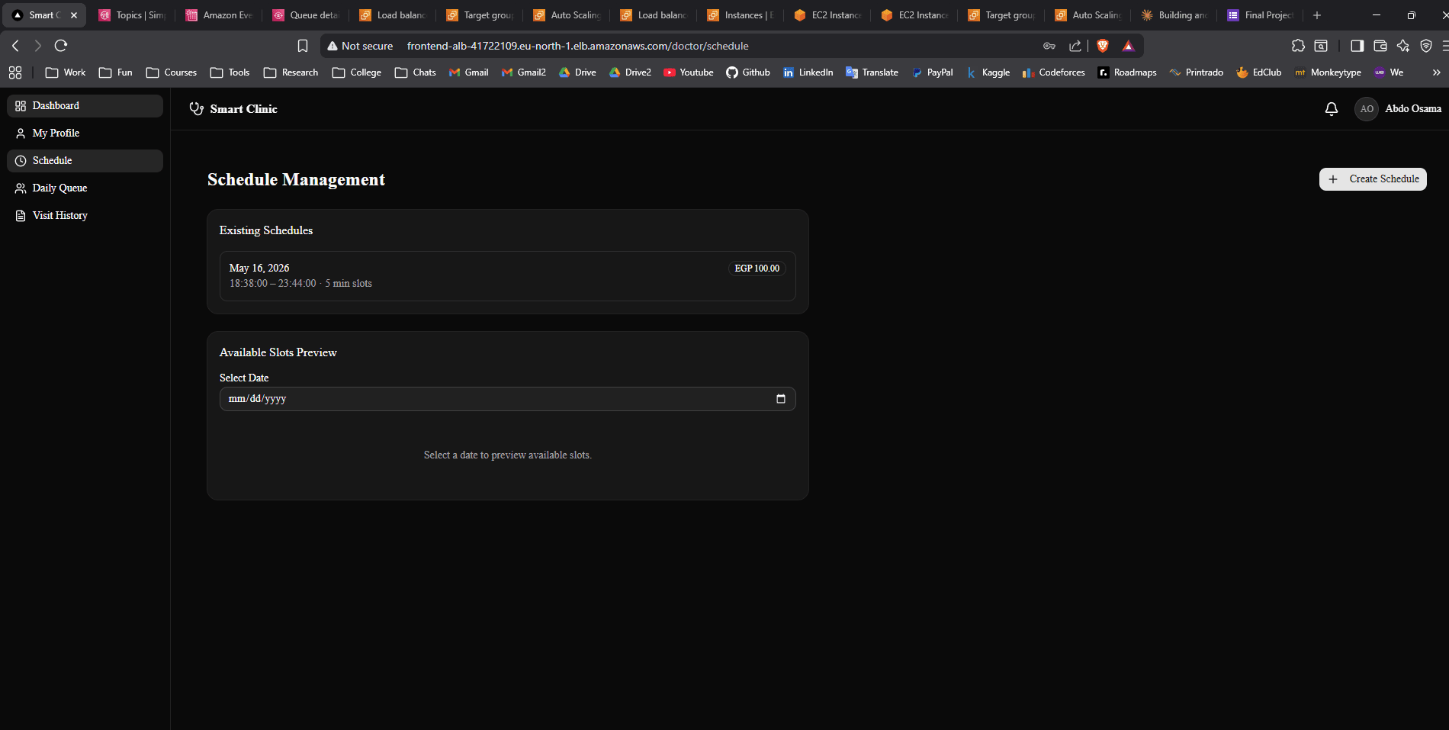Open Brave Shields lion icon

pos(1102,46)
